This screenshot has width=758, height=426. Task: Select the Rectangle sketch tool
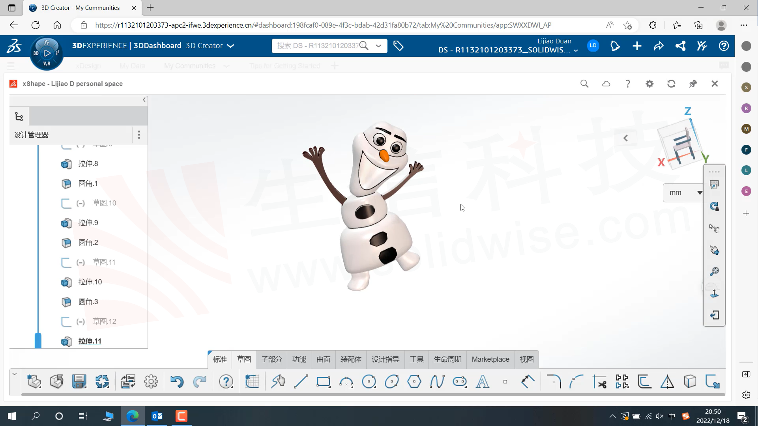[324, 381]
